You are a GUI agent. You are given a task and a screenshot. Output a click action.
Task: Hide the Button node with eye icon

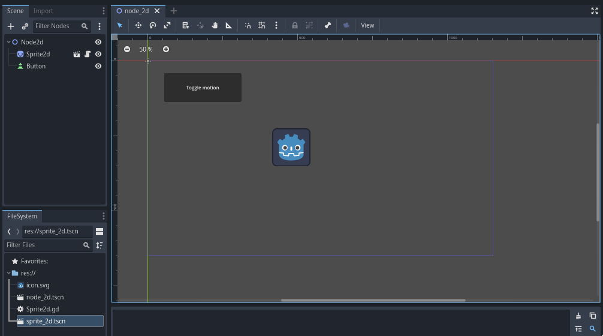(x=98, y=66)
